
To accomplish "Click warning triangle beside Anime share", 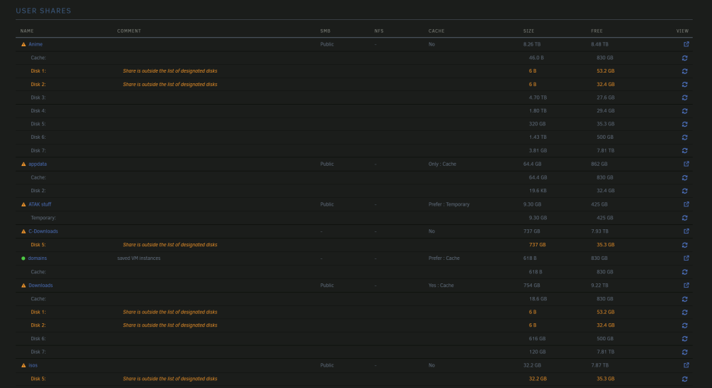I will coord(23,44).
